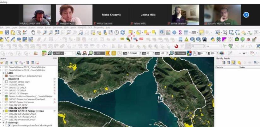Open the Vector menu

(x=40, y=27)
